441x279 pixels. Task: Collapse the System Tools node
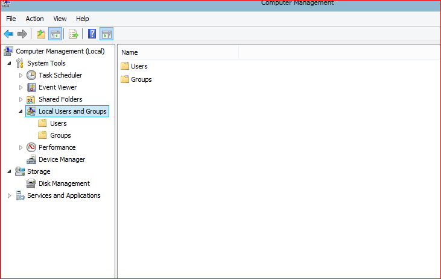[9, 63]
